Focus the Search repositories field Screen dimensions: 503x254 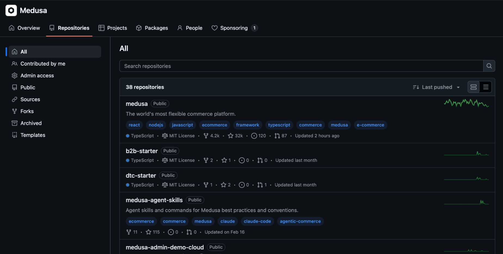(301, 66)
